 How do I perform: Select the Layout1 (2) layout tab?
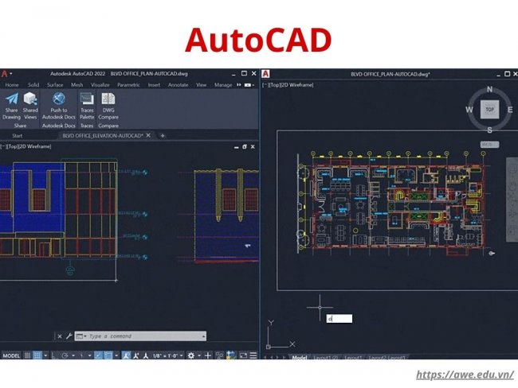pyautogui.click(x=326, y=357)
